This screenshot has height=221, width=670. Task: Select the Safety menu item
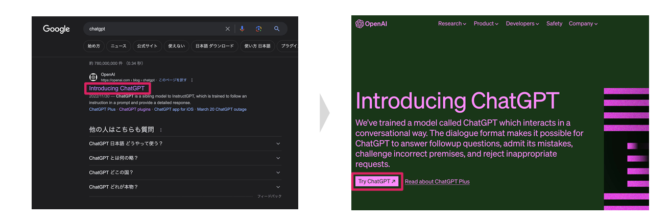pos(554,23)
